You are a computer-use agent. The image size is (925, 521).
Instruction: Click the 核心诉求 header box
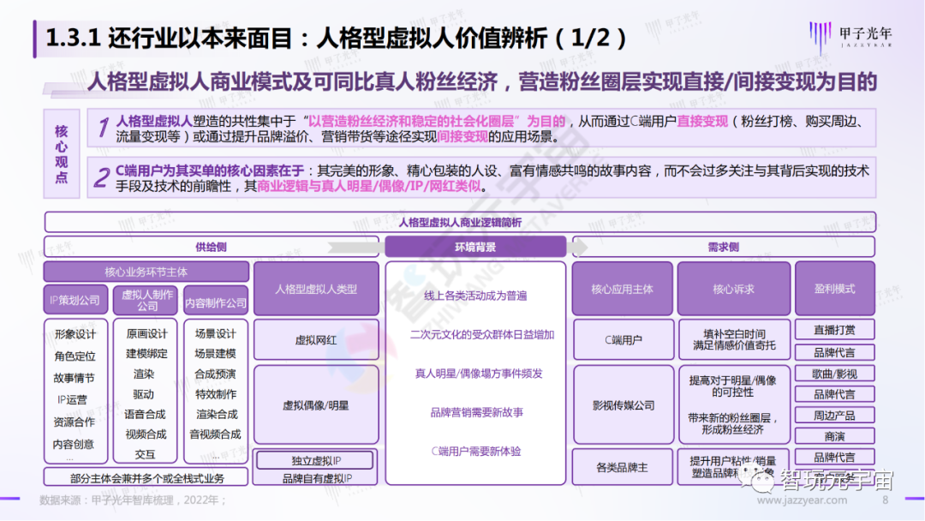click(733, 289)
